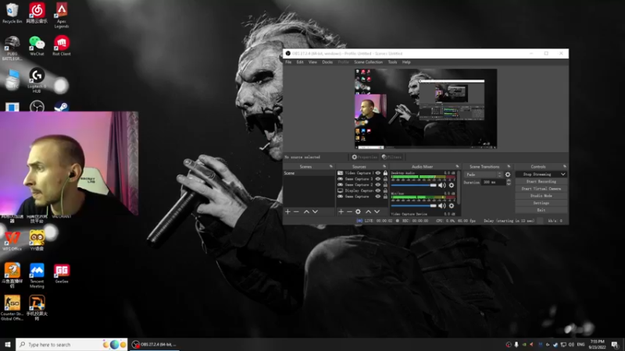Click Exit in Controls panel
Image resolution: width=625 pixels, height=351 pixels.
point(541,210)
